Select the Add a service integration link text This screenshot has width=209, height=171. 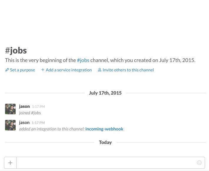[x=69, y=70]
